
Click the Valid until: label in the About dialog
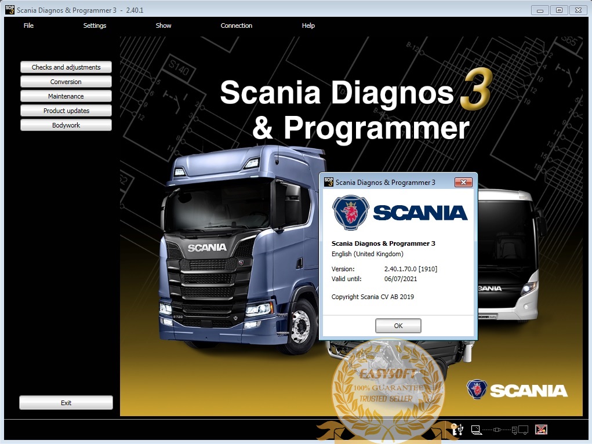coord(346,279)
